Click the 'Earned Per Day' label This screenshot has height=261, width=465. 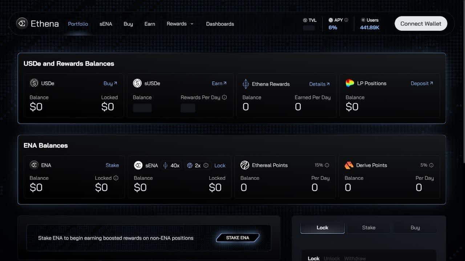point(313,98)
